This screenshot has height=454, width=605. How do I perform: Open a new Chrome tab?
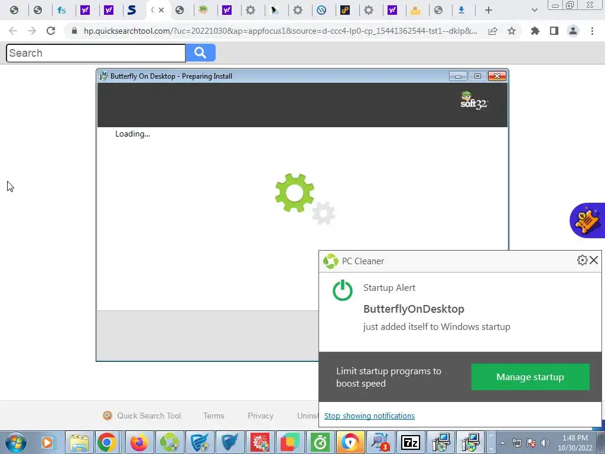coord(489,10)
